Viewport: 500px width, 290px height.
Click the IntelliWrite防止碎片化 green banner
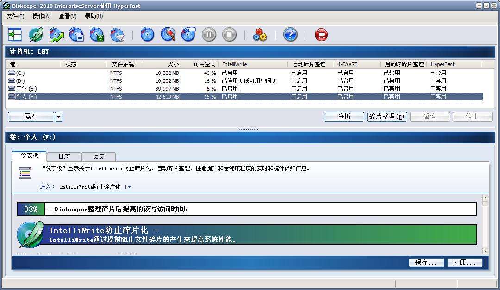point(260,234)
